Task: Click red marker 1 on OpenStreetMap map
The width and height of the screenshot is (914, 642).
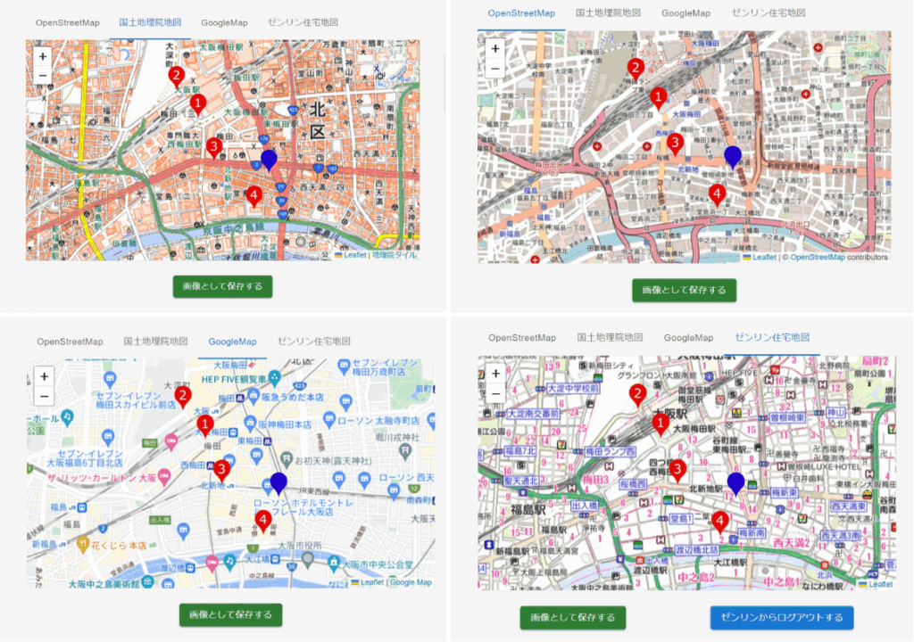Action: pyautogui.click(x=659, y=98)
